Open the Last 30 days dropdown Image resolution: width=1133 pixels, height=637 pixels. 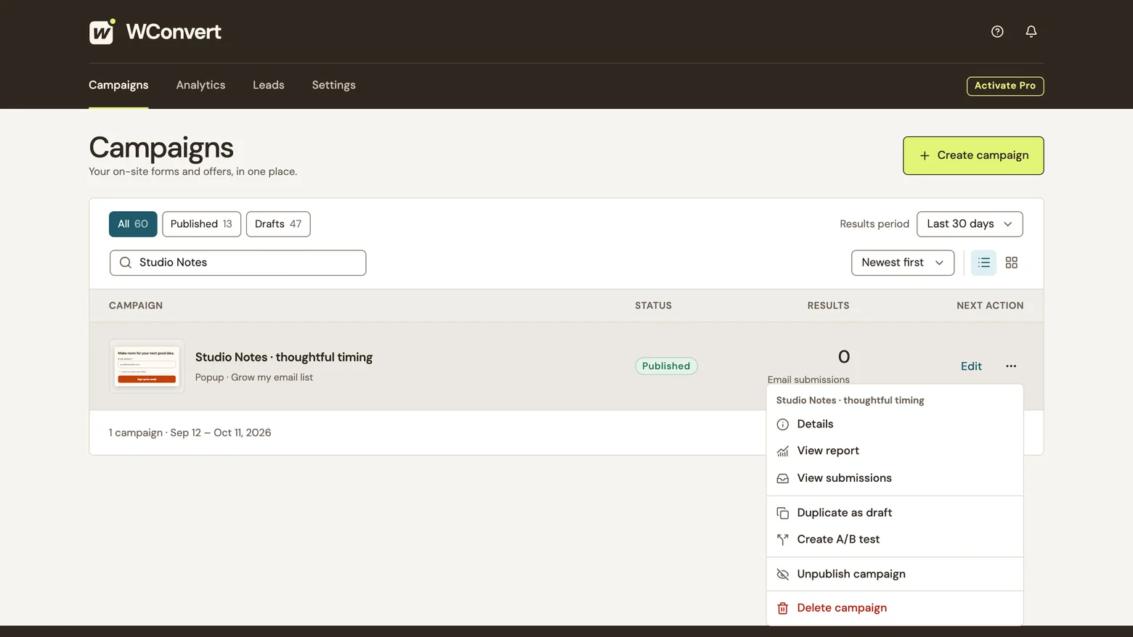point(970,224)
